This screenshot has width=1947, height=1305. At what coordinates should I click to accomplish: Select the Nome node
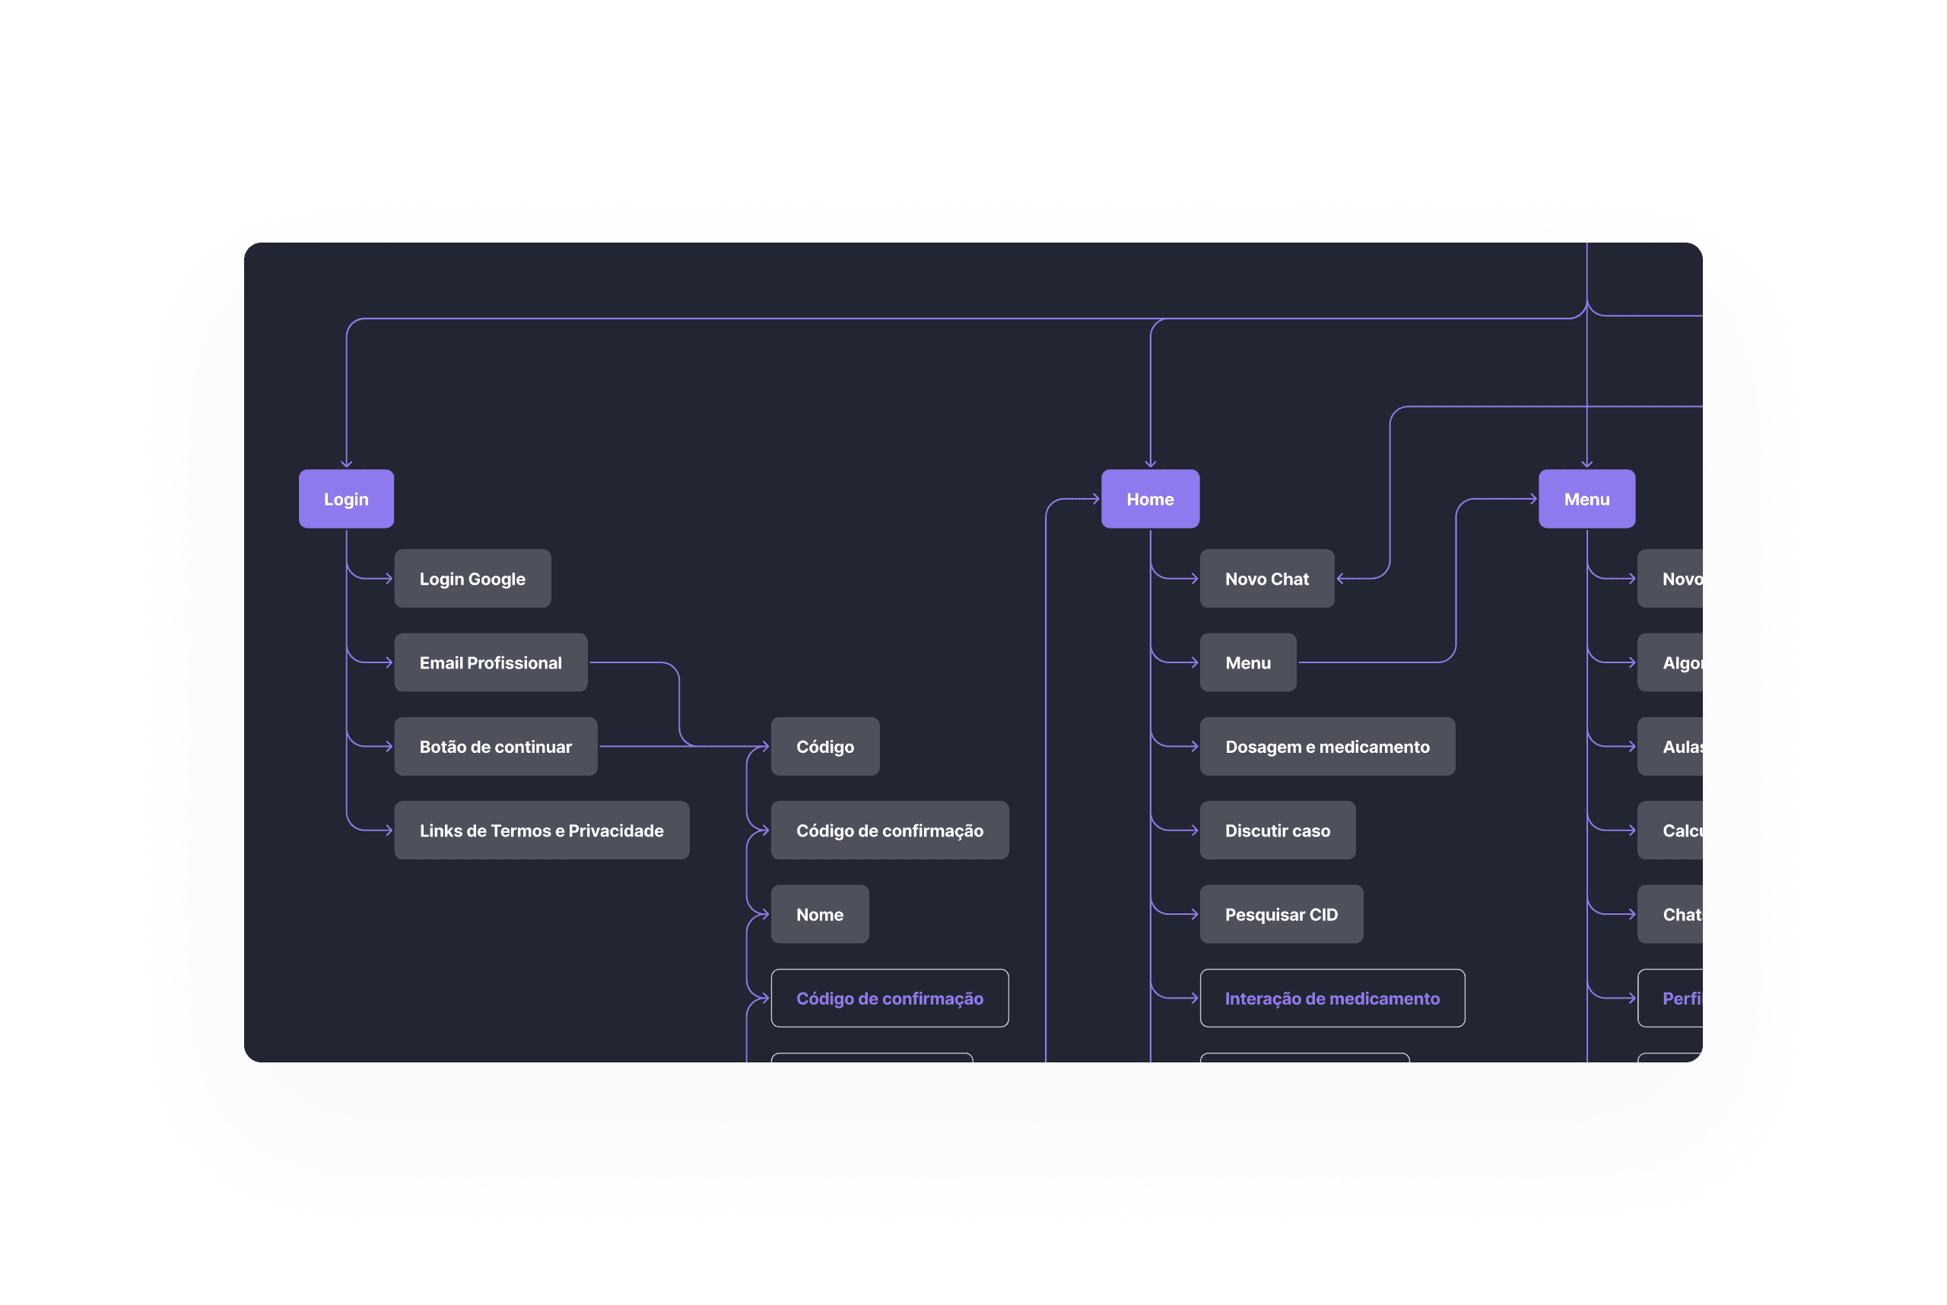(x=819, y=914)
